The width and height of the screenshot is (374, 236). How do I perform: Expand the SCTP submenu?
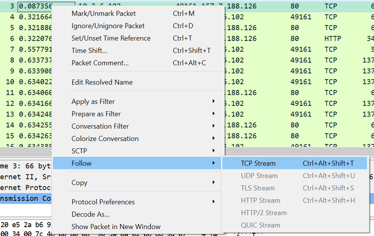click(x=79, y=151)
